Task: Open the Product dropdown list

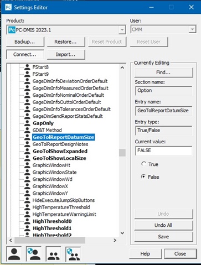Action: click(122, 30)
